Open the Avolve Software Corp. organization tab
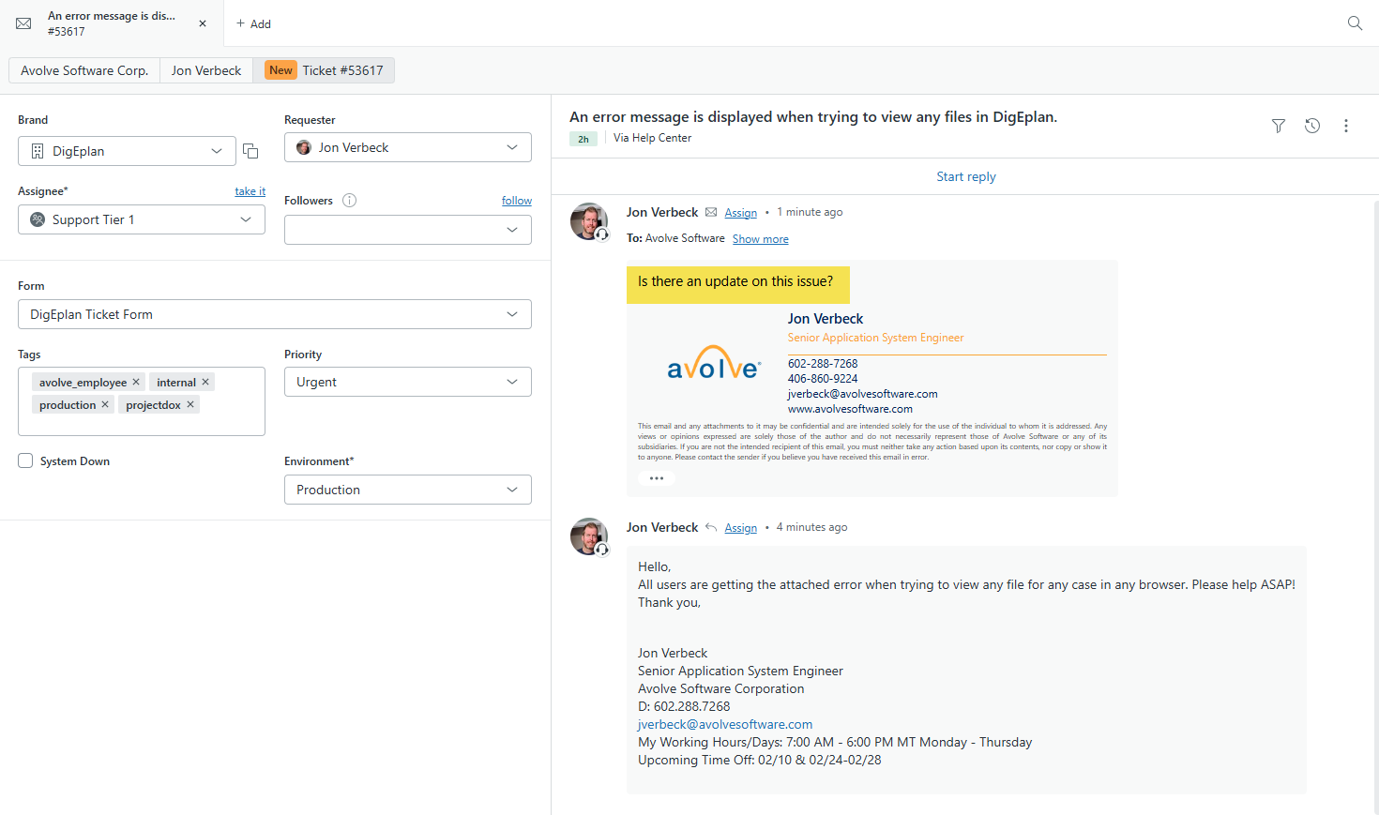 tap(84, 70)
